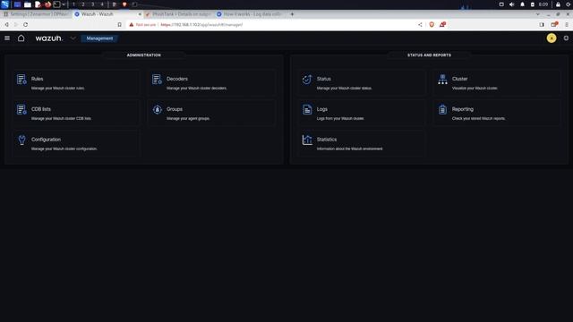
Task: Open the Decoders section
Action: pos(177,79)
